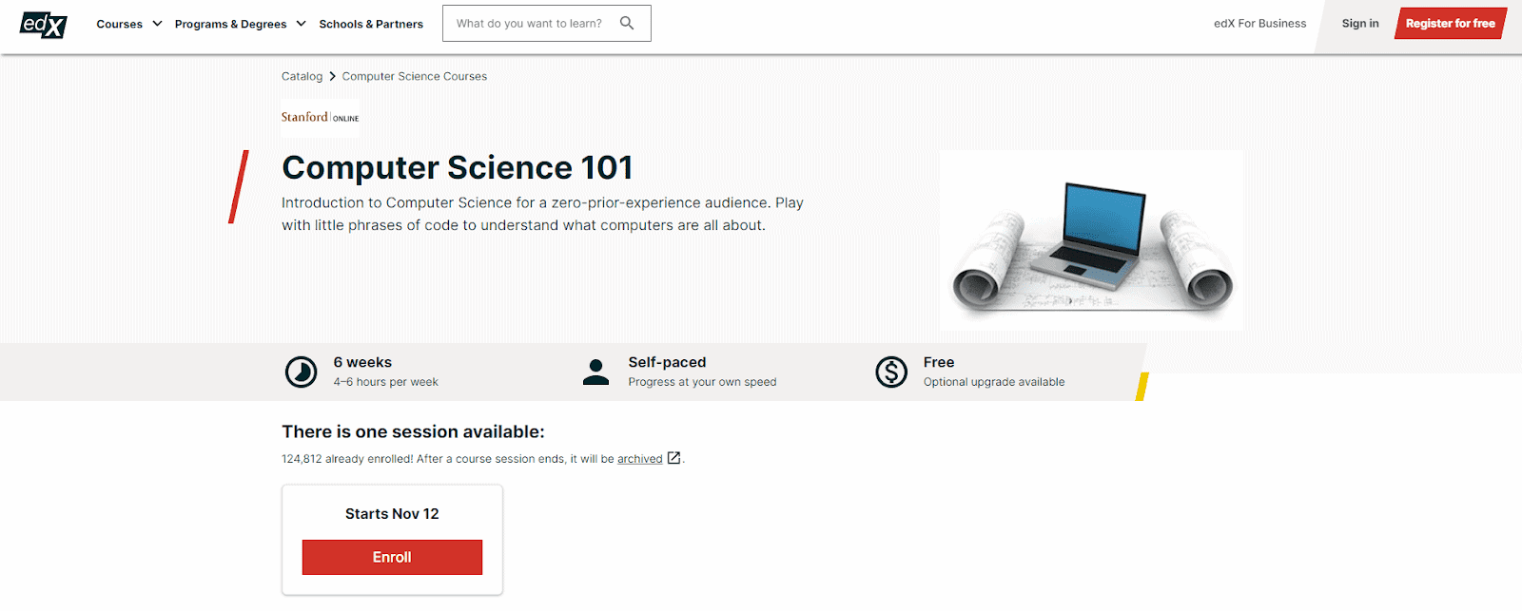The width and height of the screenshot is (1522, 611).
Task: Expand the Courses dropdown
Action: tap(128, 24)
